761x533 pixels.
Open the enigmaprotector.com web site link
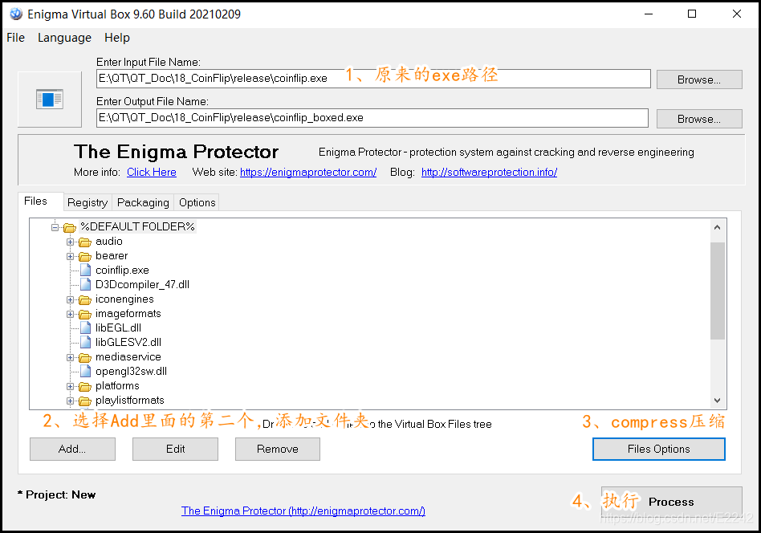(x=308, y=173)
